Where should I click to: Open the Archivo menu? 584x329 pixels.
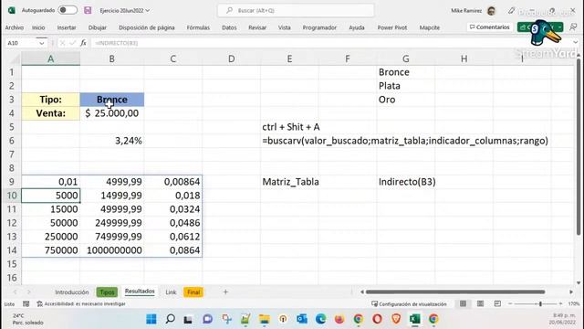[x=15, y=27]
